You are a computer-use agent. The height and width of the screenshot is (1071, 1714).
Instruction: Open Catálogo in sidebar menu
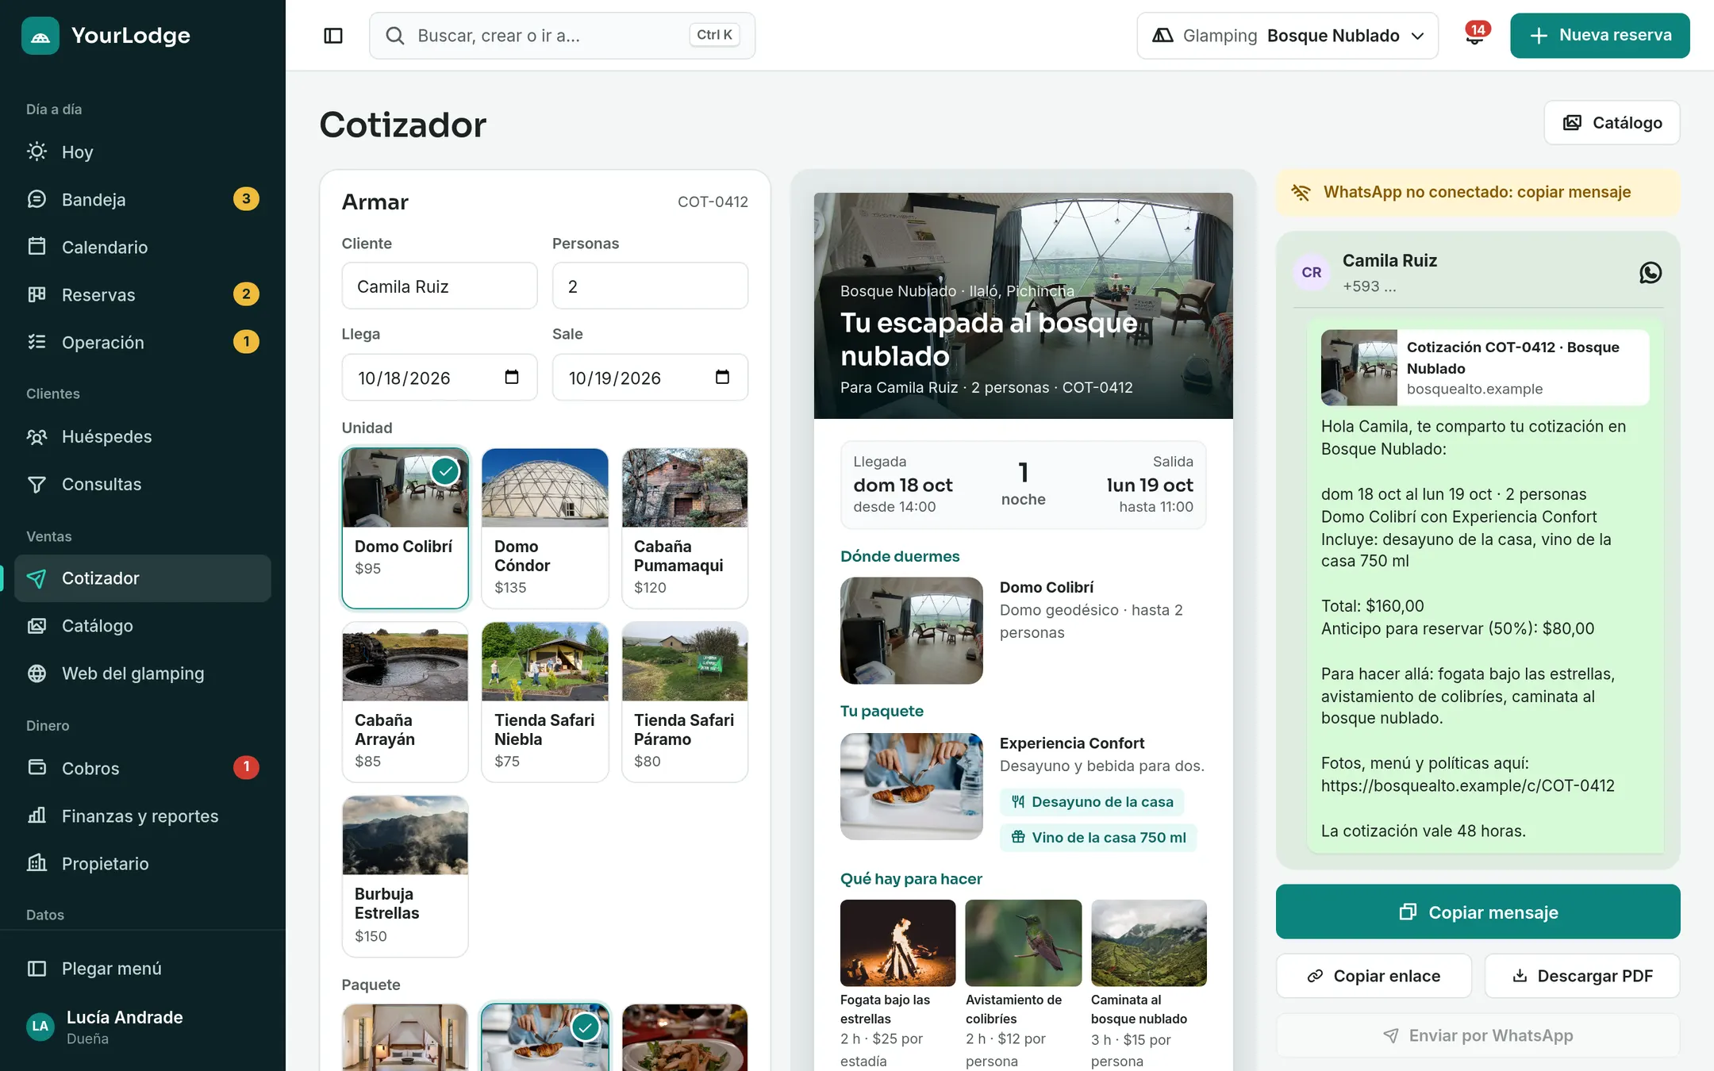point(143,626)
